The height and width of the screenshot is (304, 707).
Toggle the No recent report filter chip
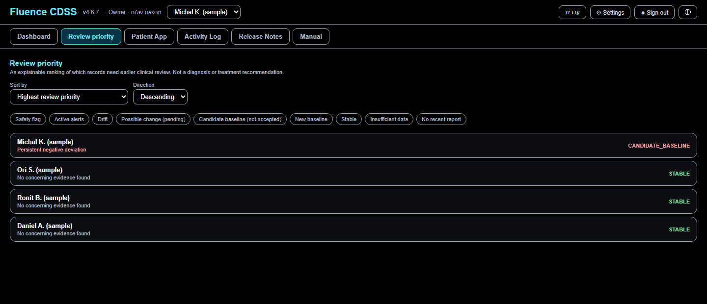[x=441, y=119]
